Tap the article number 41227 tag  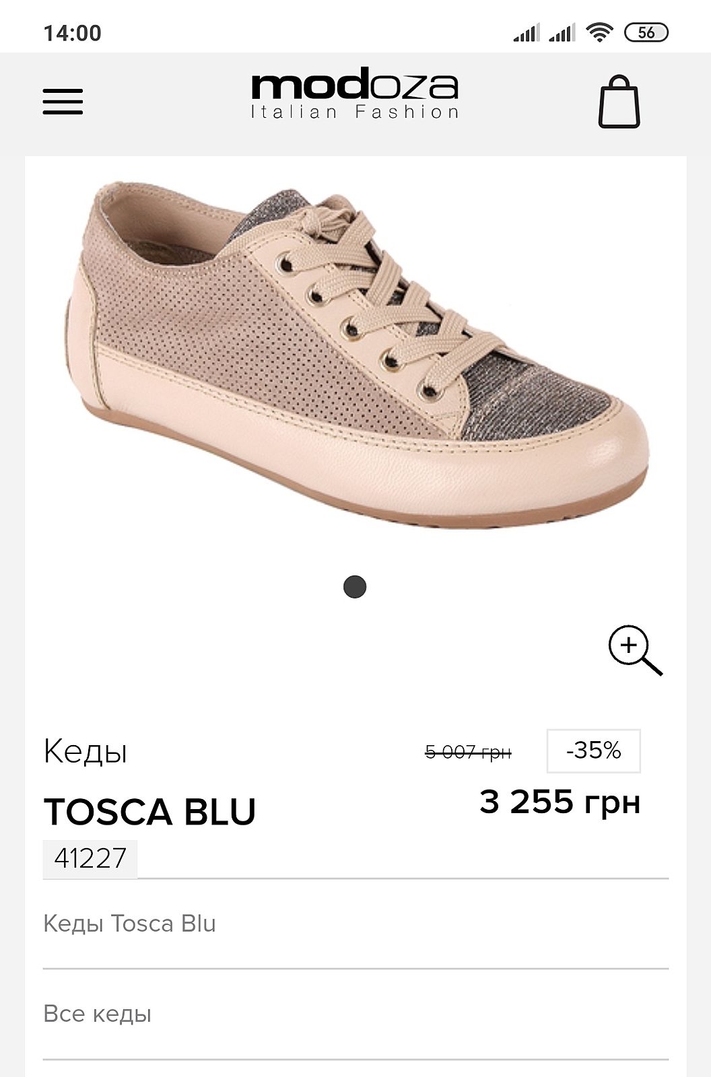click(90, 859)
